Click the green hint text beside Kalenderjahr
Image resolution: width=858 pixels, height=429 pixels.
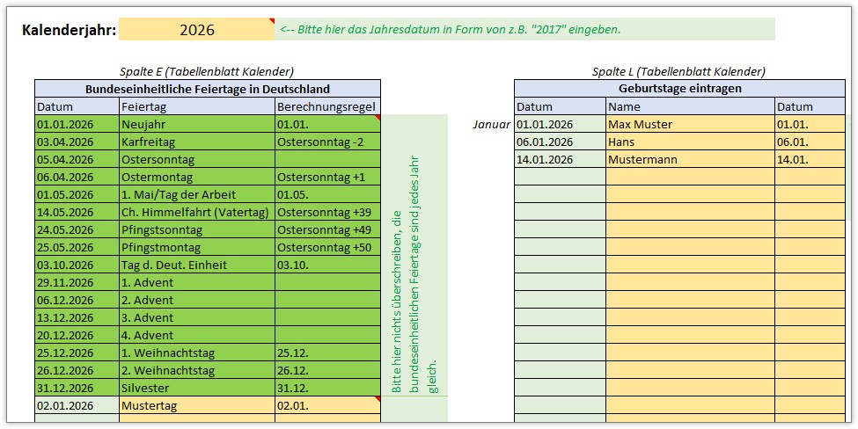pyautogui.click(x=450, y=29)
